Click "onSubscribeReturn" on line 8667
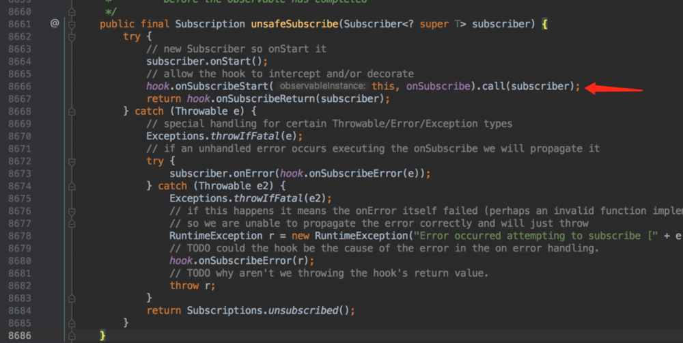 [x=265, y=99]
